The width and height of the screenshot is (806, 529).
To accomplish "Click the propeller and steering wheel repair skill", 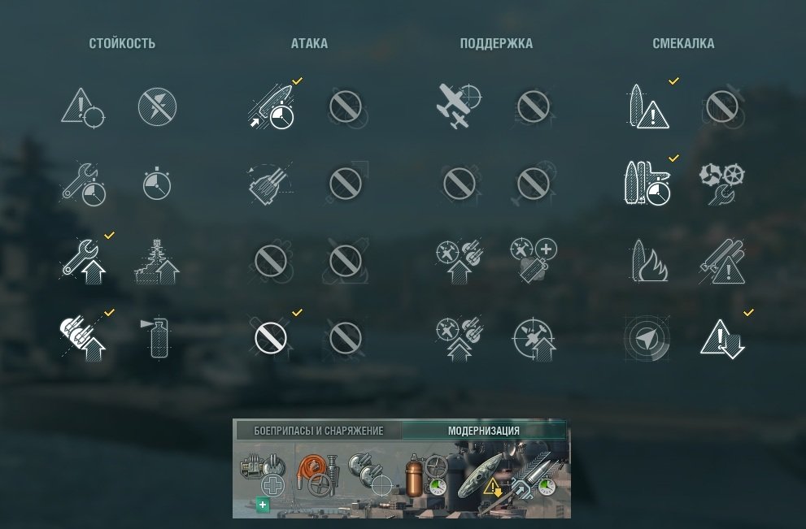I will pyautogui.click(x=721, y=184).
